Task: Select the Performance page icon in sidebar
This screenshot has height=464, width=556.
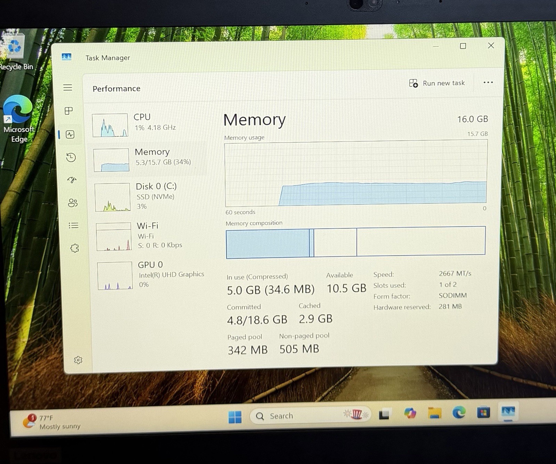Action: coord(70,134)
